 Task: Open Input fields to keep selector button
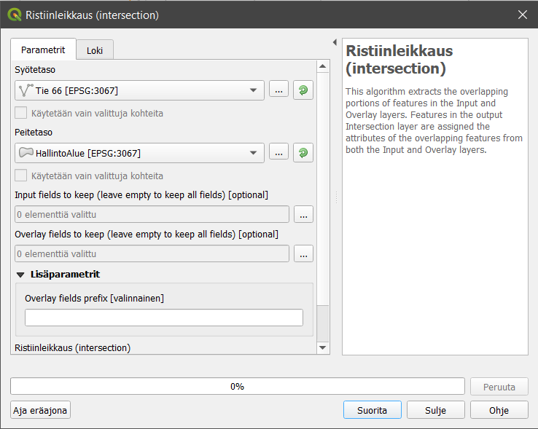coord(303,214)
